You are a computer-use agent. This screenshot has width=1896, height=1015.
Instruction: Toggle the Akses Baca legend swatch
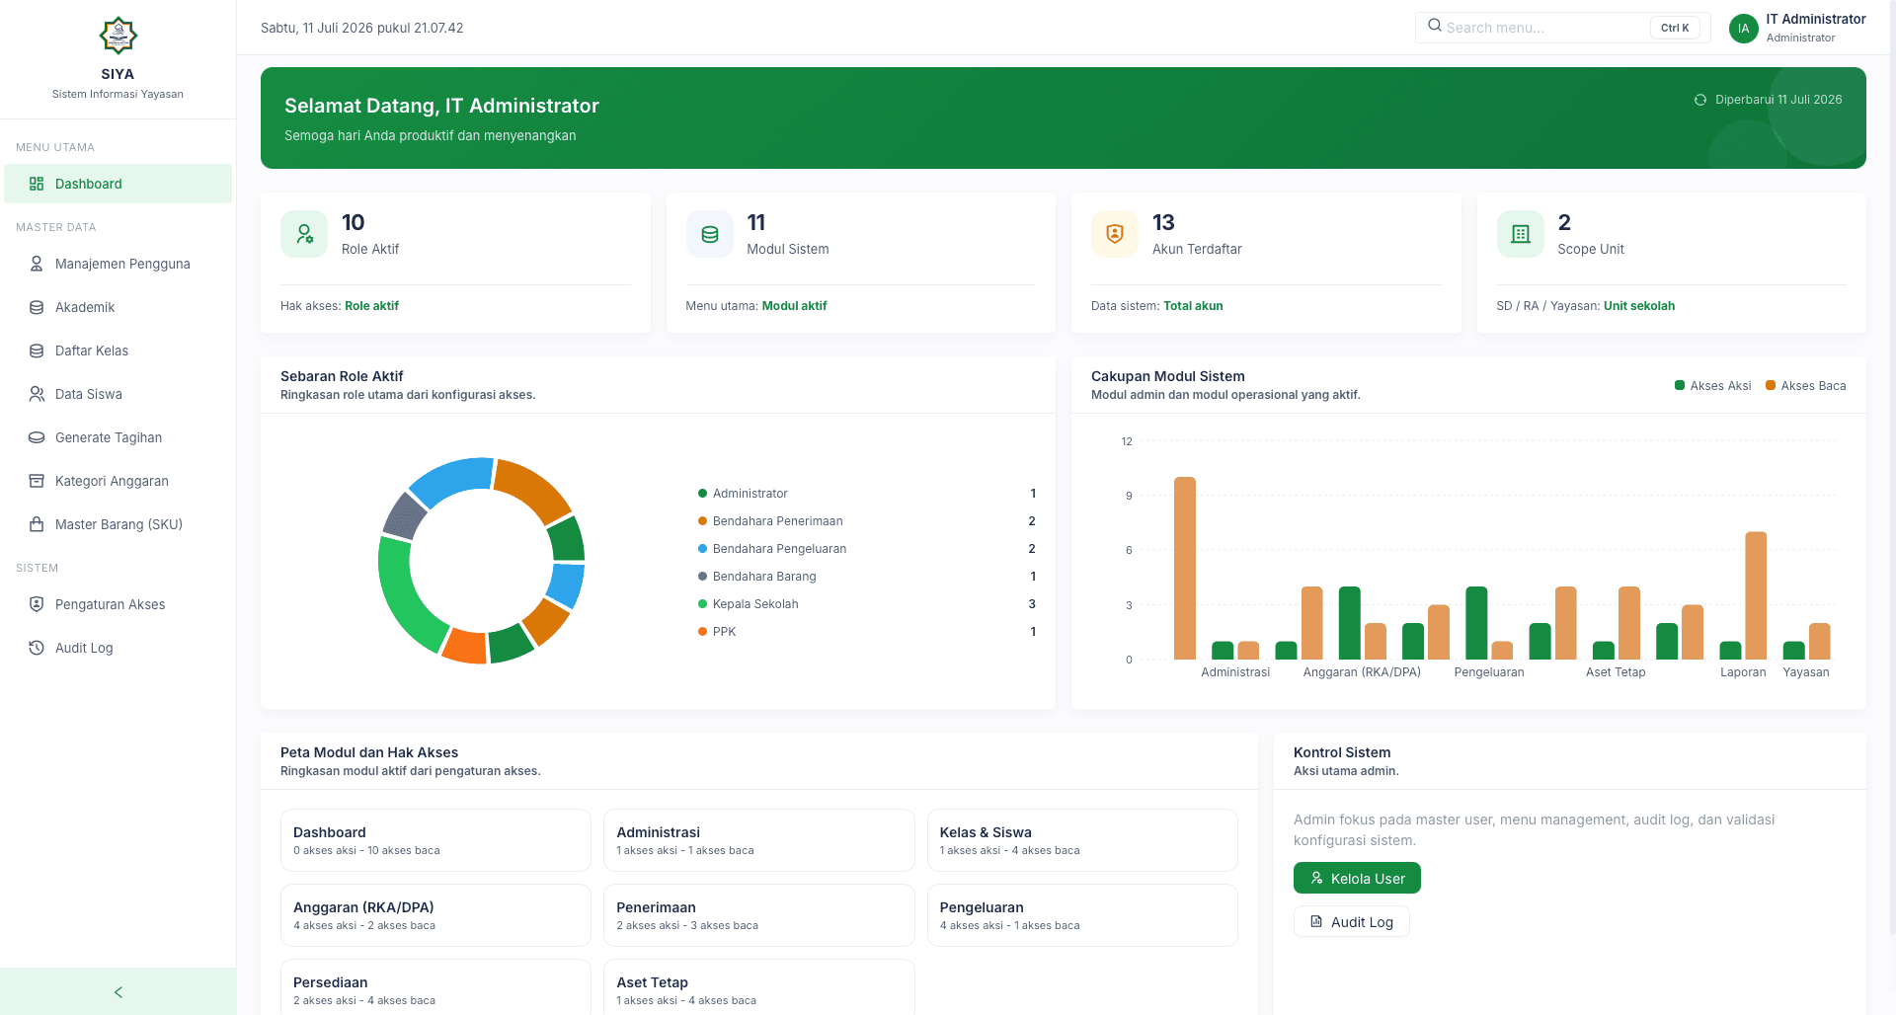pyautogui.click(x=1771, y=385)
